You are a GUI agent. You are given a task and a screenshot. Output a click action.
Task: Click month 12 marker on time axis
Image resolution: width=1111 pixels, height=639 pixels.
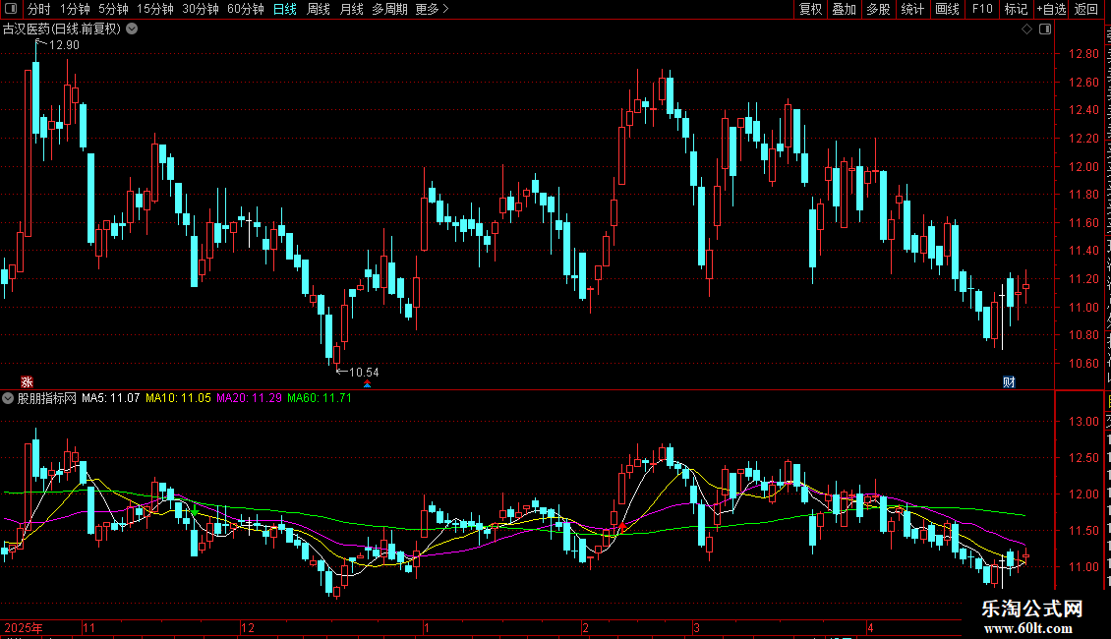click(x=248, y=627)
